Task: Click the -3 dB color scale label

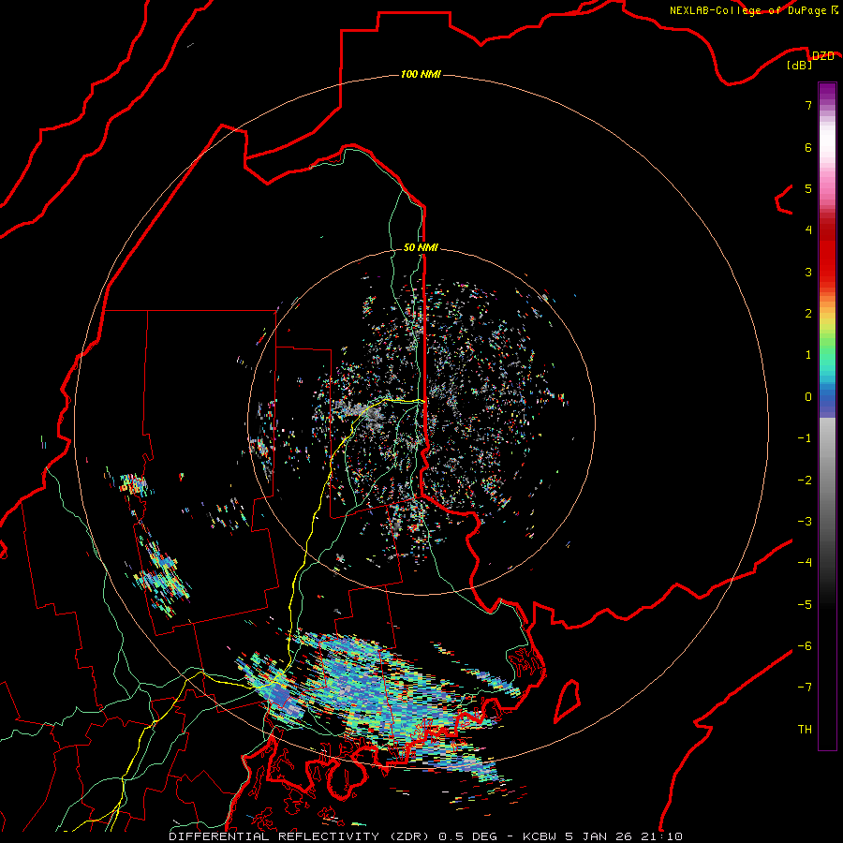Action: (x=805, y=522)
